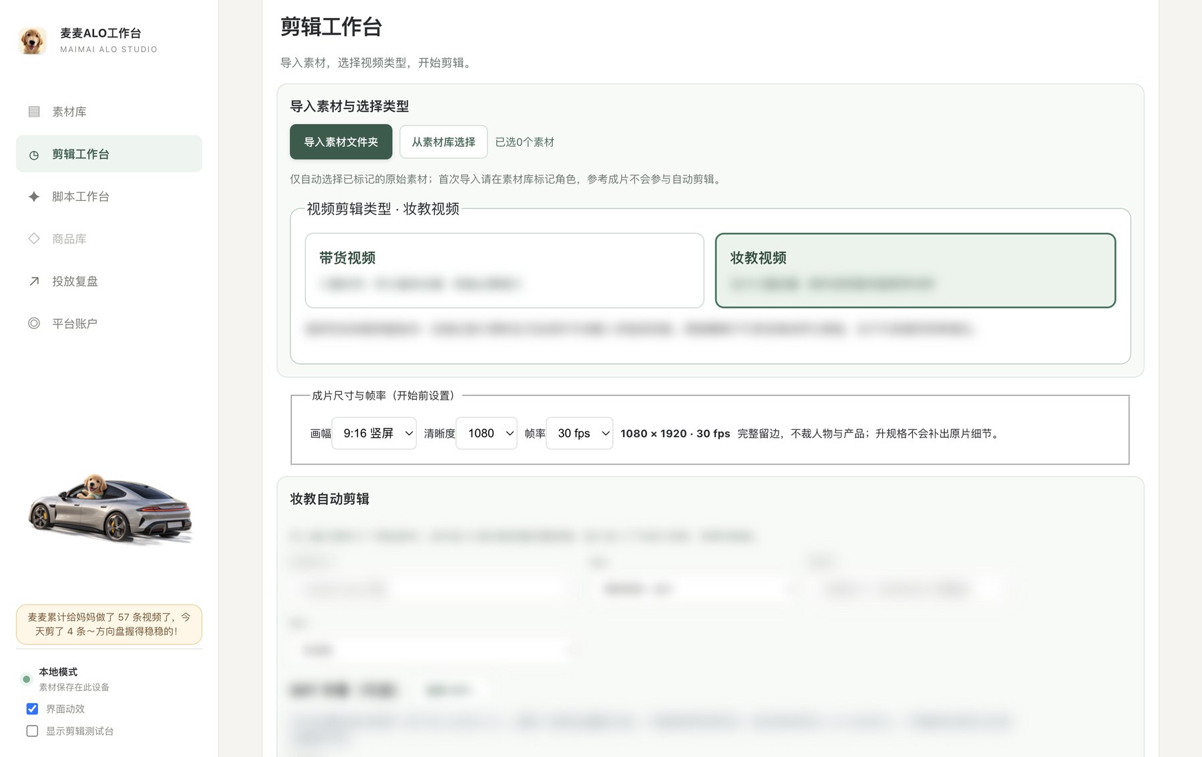Enable 显示剪辑测试台 checkbox
The height and width of the screenshot is (757, 1202).
[x=32, y=731]
